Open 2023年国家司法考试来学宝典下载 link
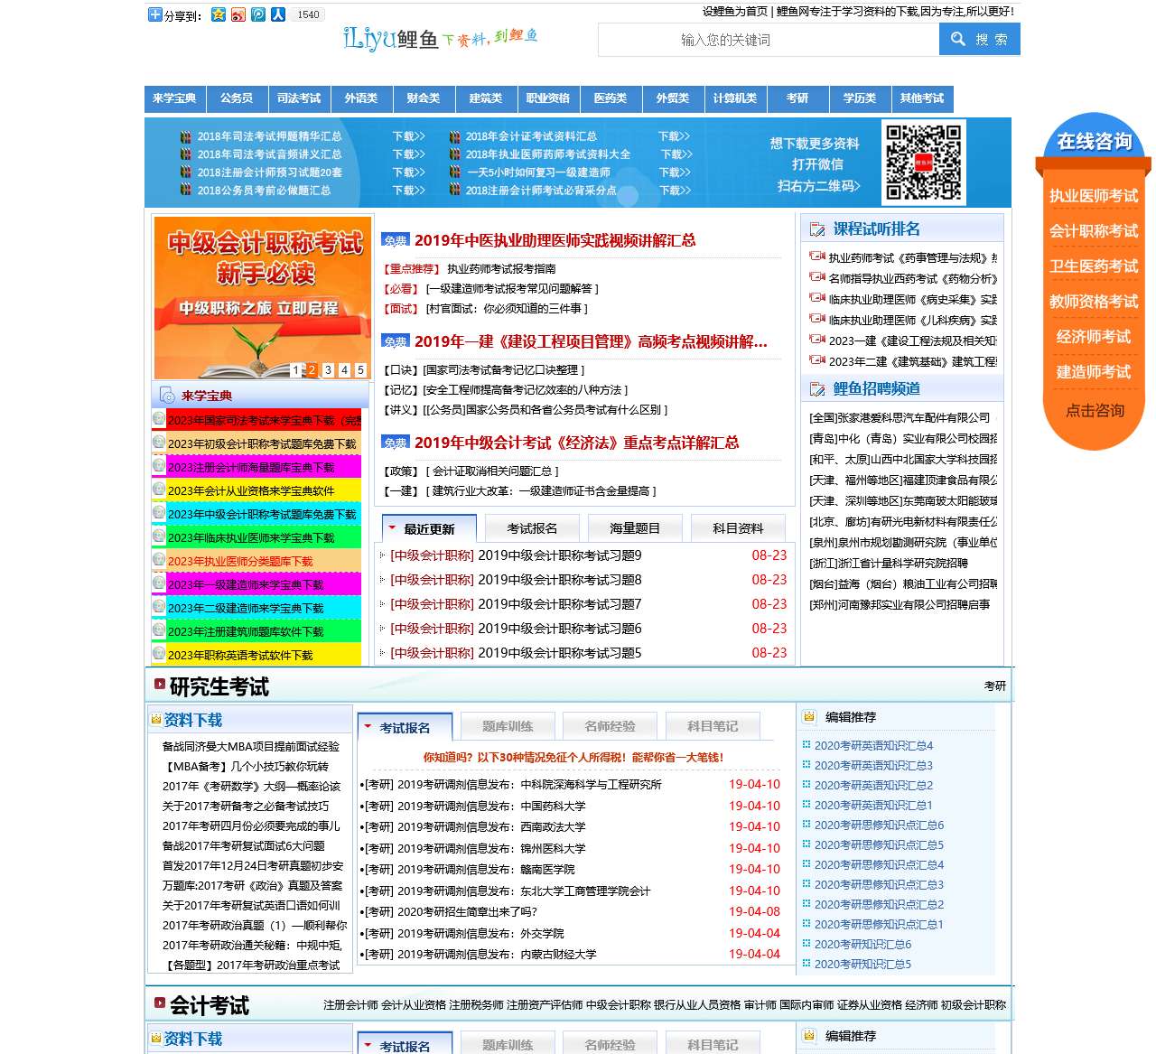Image resolution: width=1156 pixels, height=1054 pixels. tap(265, 420)
